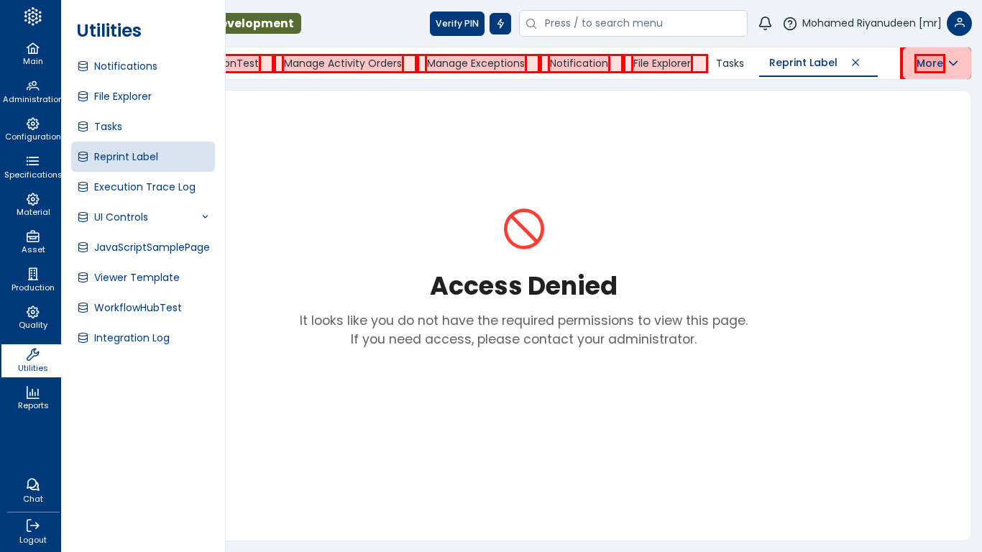Open the Asset briefcase icon
982x552 pixels.
point(32,236)
